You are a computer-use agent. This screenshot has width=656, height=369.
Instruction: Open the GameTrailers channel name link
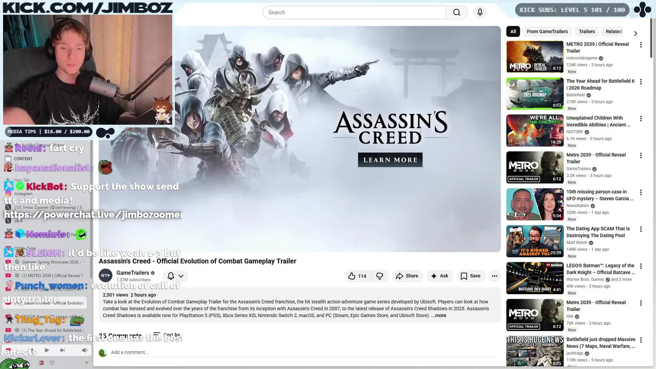coord(133,273)
